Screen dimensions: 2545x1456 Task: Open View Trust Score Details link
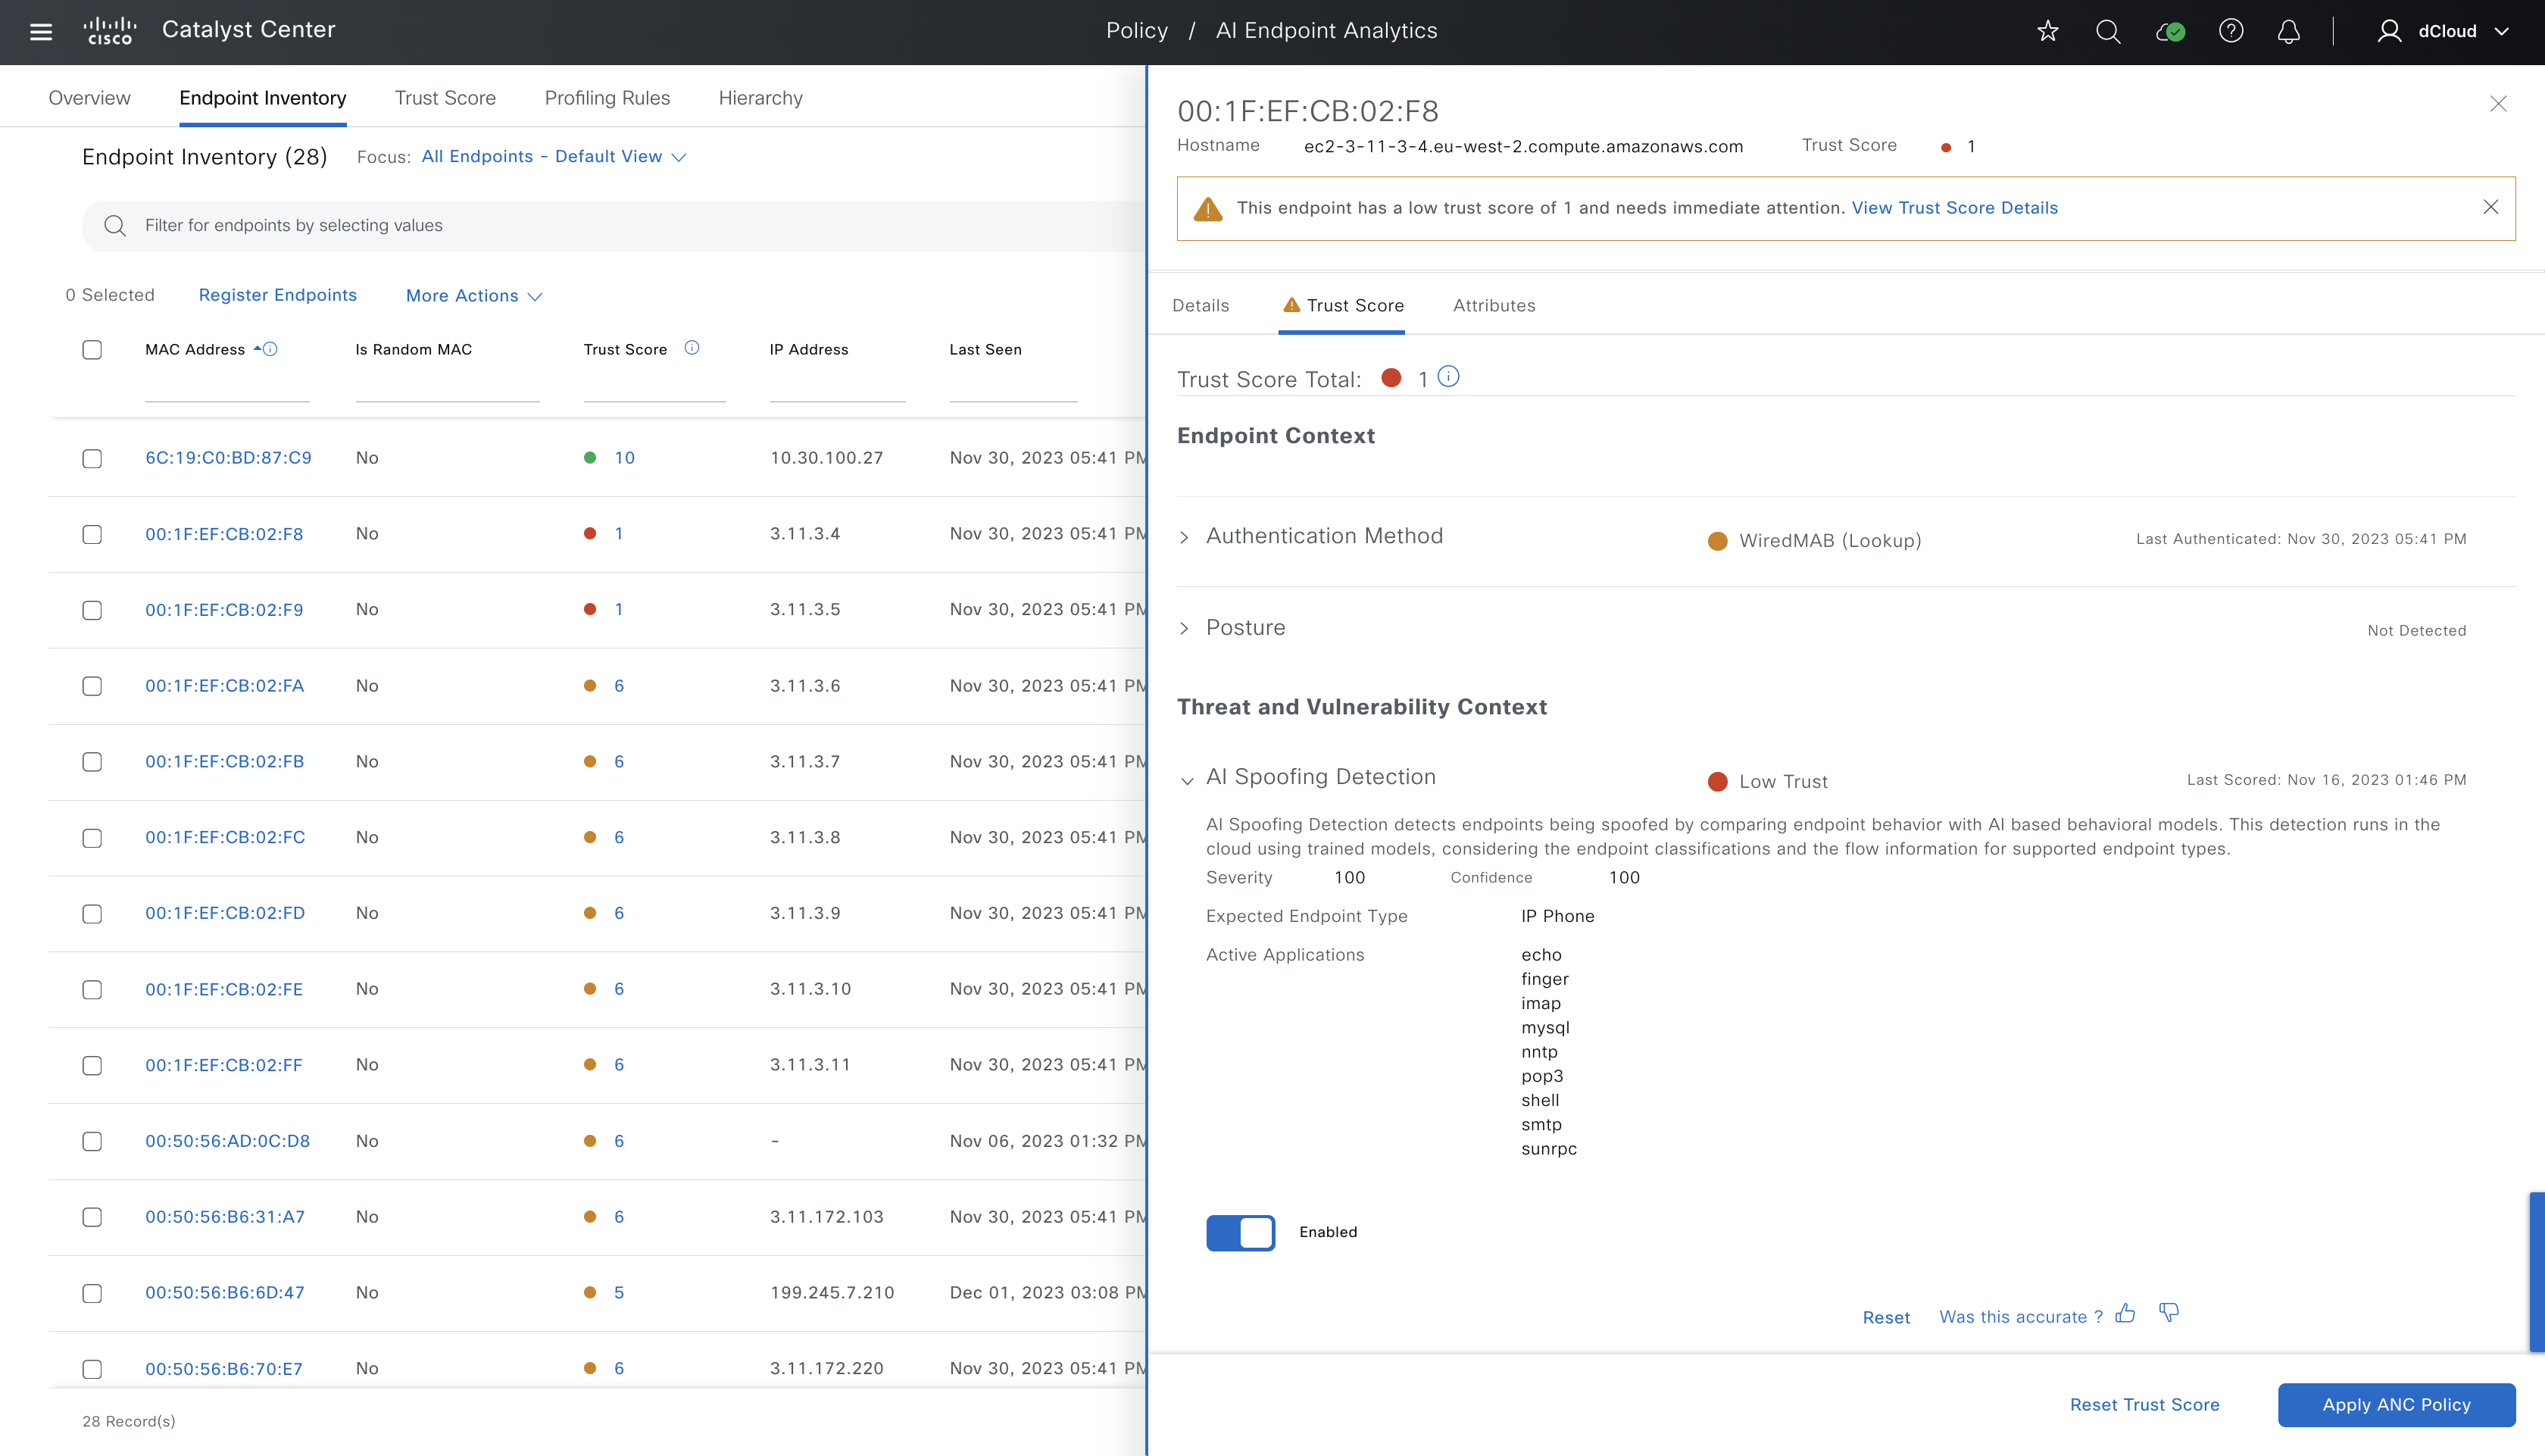[1954, 208]
